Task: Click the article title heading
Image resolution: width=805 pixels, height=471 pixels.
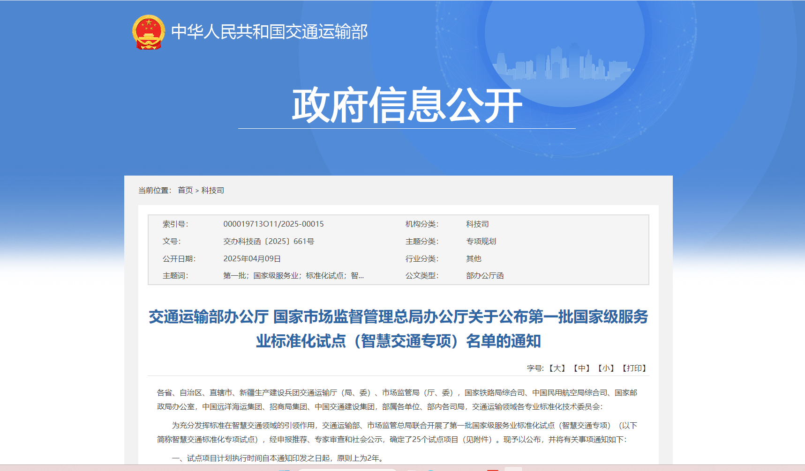Action: tap(399, 329)
